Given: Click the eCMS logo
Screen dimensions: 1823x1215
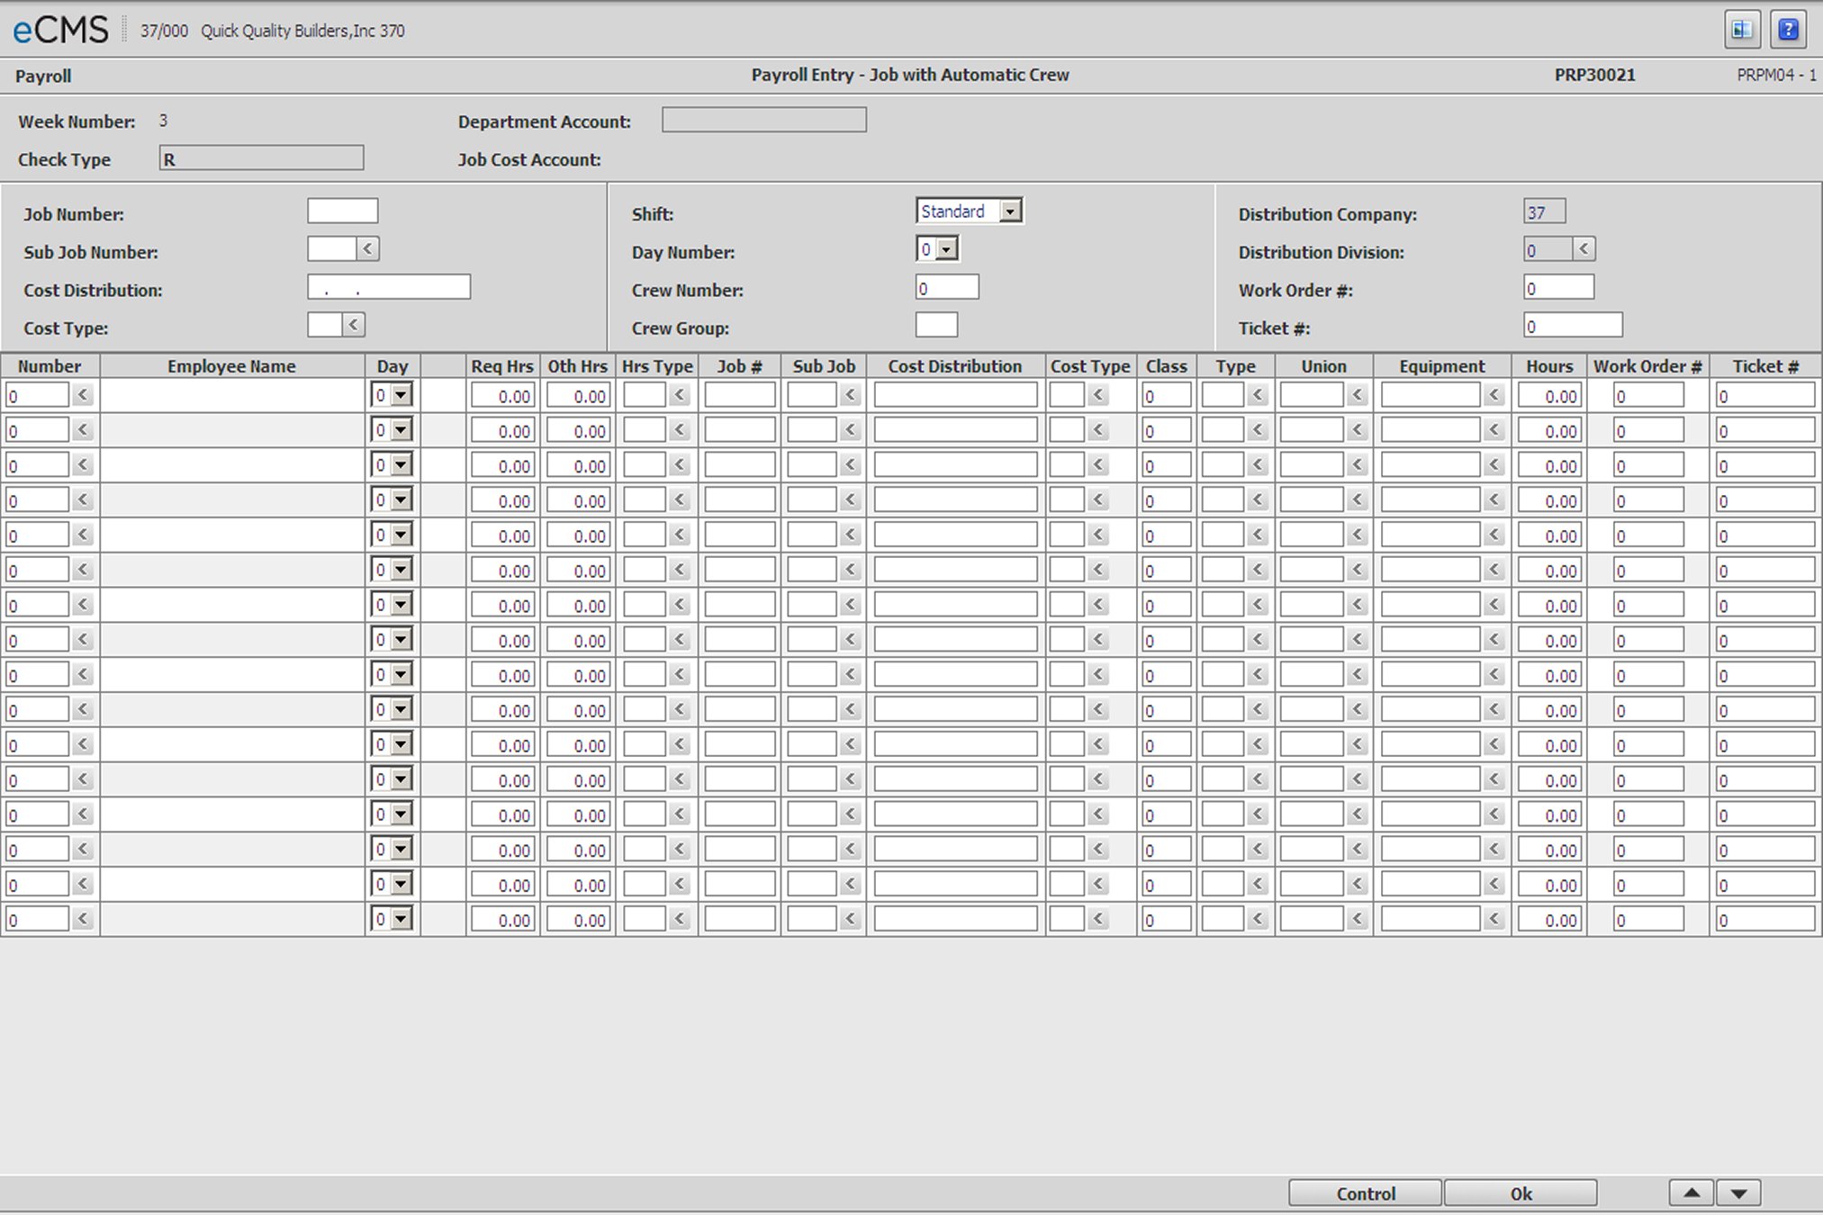Looking at the screenshot, I should pos(60,30).
